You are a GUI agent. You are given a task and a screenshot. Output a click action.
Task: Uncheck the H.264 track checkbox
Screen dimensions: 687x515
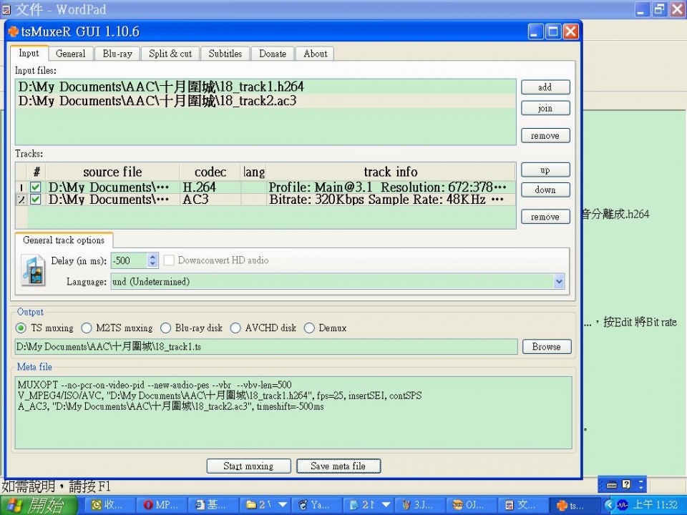coord(35,187)
